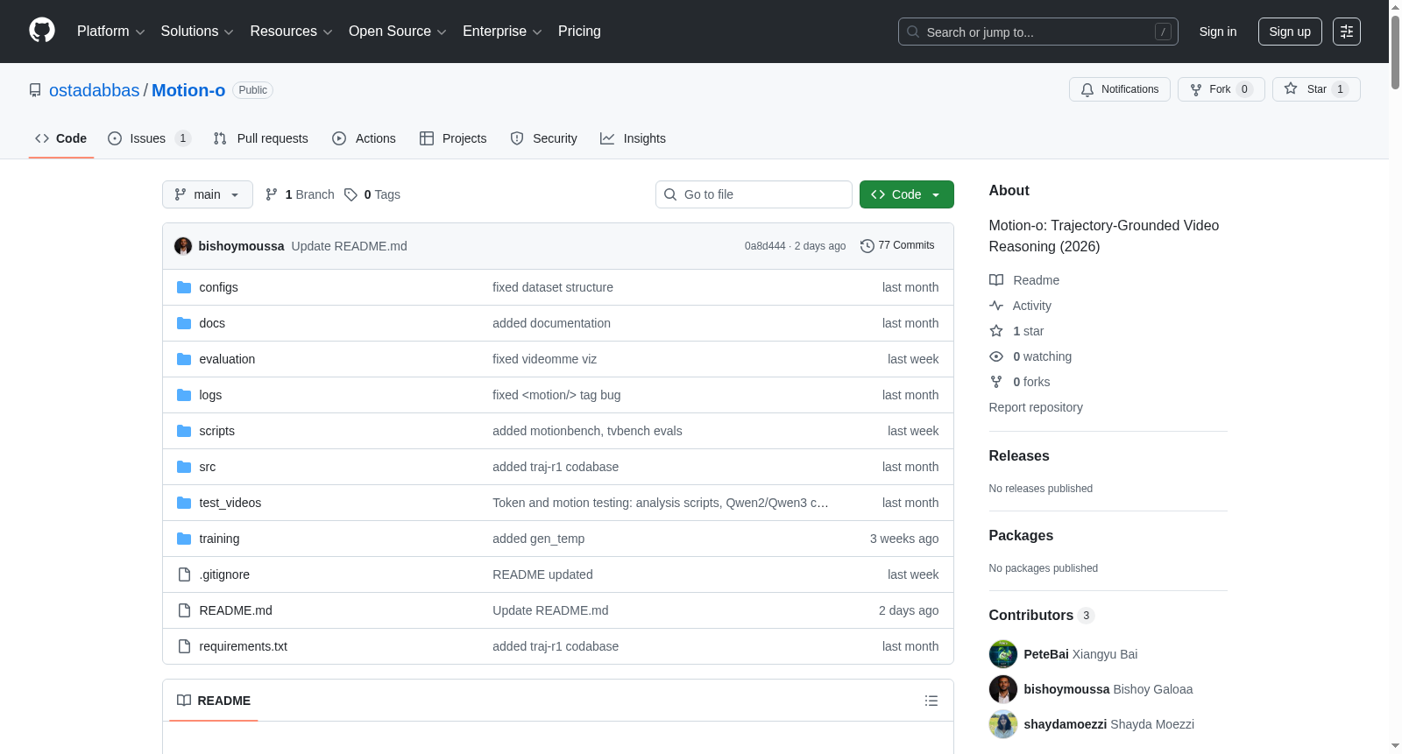This screenshot has height=754, width=1402.
Task: Click the Activity pulse icon
Action: point(996,306)
